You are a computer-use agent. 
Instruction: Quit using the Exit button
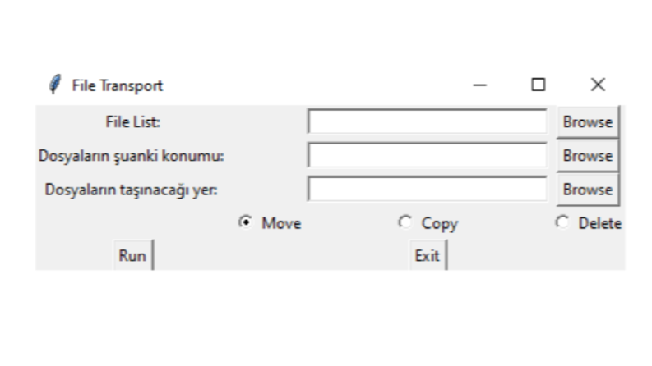(x=428, y=255)
